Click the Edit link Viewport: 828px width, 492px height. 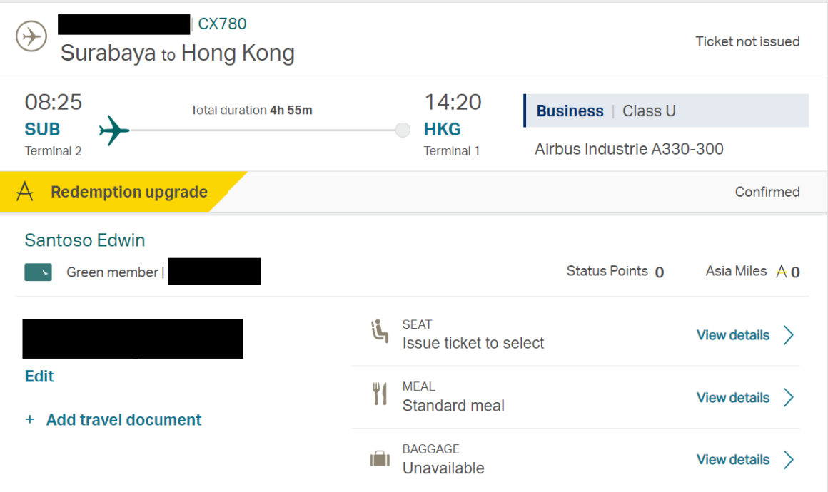pos(39,376)
